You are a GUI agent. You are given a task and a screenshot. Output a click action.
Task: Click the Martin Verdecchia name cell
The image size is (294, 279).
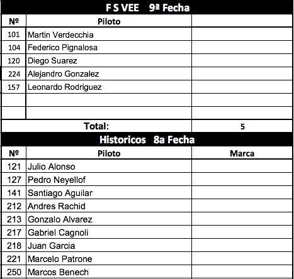pos(109,35)
